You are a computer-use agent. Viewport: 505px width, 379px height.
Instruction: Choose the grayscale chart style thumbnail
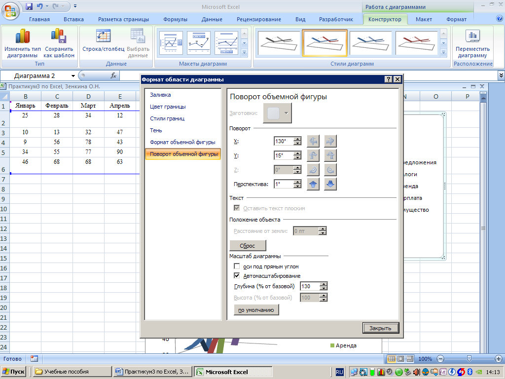(279, 43)
